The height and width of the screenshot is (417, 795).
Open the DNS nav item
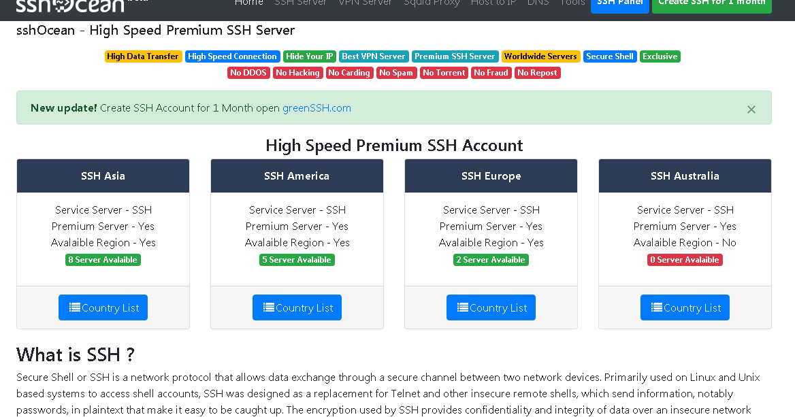tap(538, 3)
